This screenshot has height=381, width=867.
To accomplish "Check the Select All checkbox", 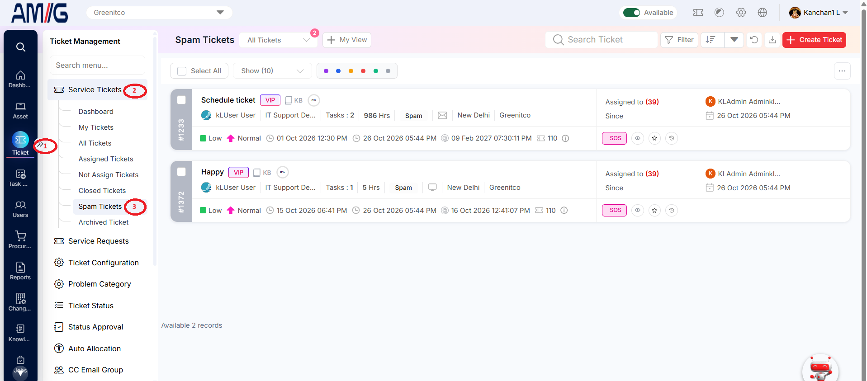I will (x=182, y=71).
